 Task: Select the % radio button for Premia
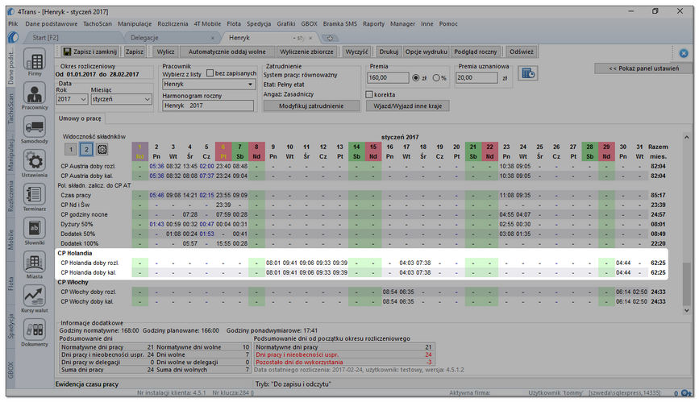436,78
